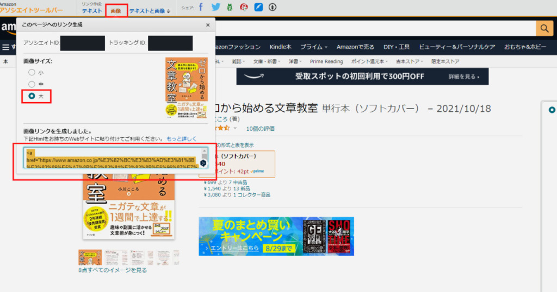Share page on Facebook
Viewport: 557px width, 292px height.
pyautogui.click(x=201, y=7)
